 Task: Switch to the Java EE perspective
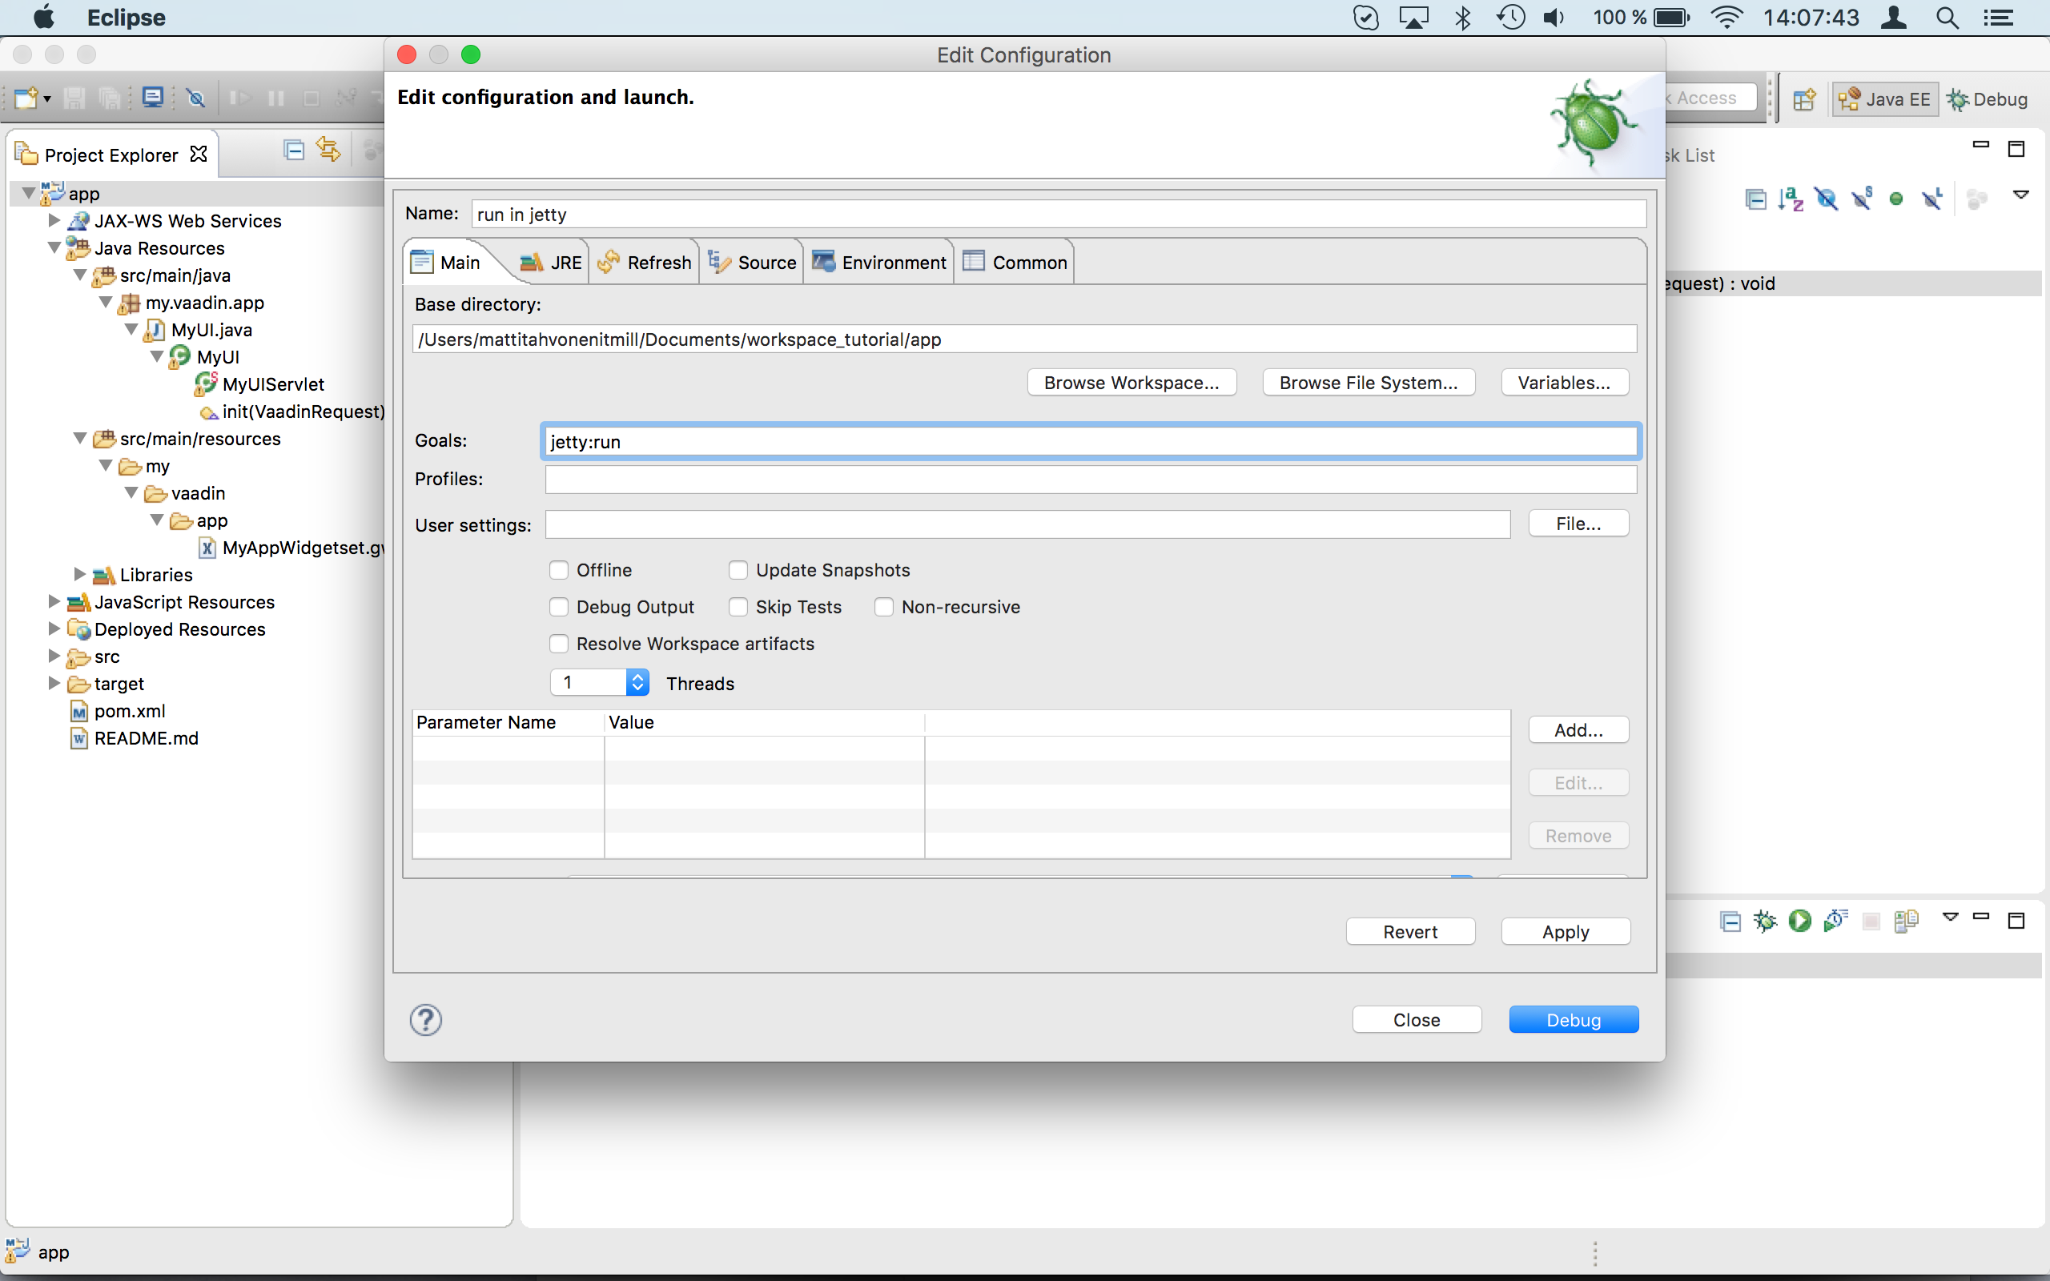point(1885,99)
